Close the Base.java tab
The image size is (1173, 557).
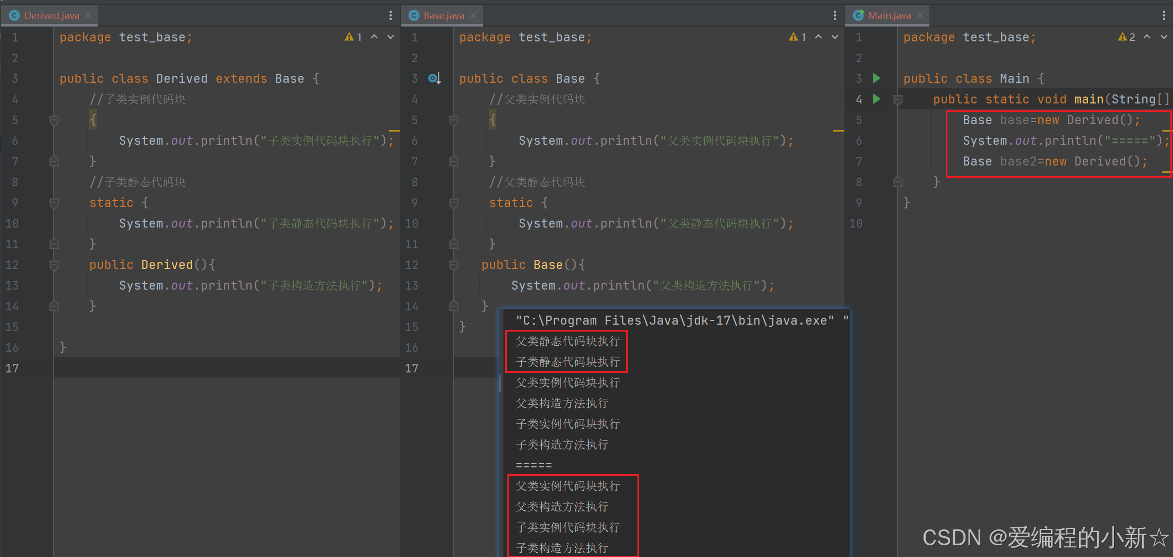[x=473, y=15]
